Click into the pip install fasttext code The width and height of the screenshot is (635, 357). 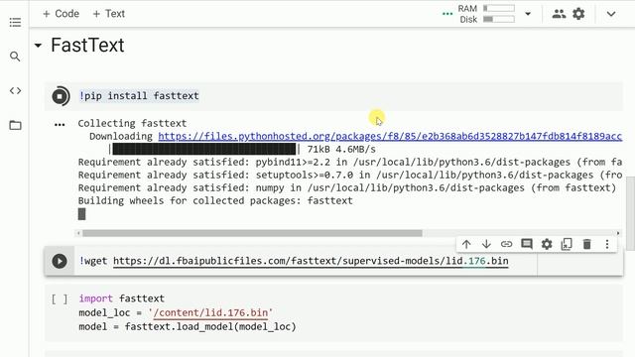(139, 96)
